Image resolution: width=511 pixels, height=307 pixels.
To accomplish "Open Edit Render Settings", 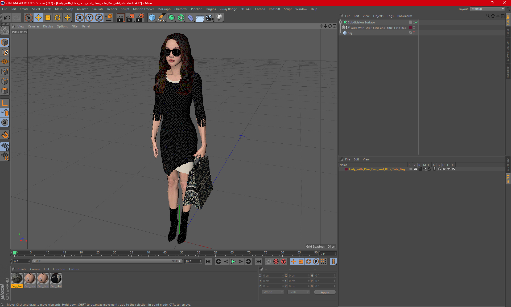I will pyautogui.click(x=140, y=18).
